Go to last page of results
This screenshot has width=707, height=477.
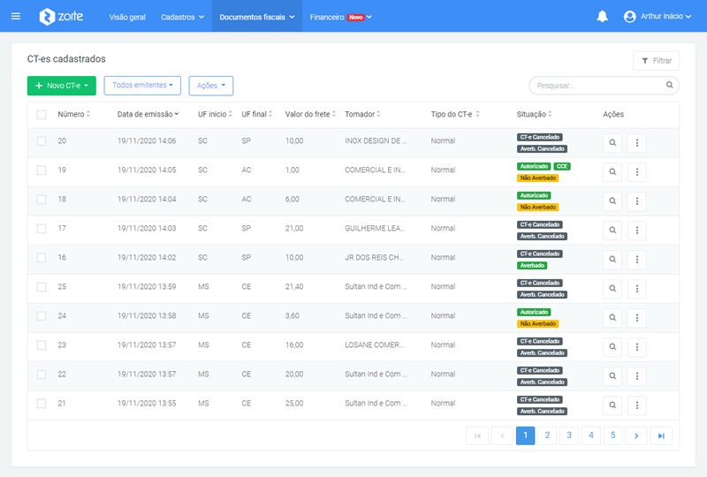[x=661, y=435]
